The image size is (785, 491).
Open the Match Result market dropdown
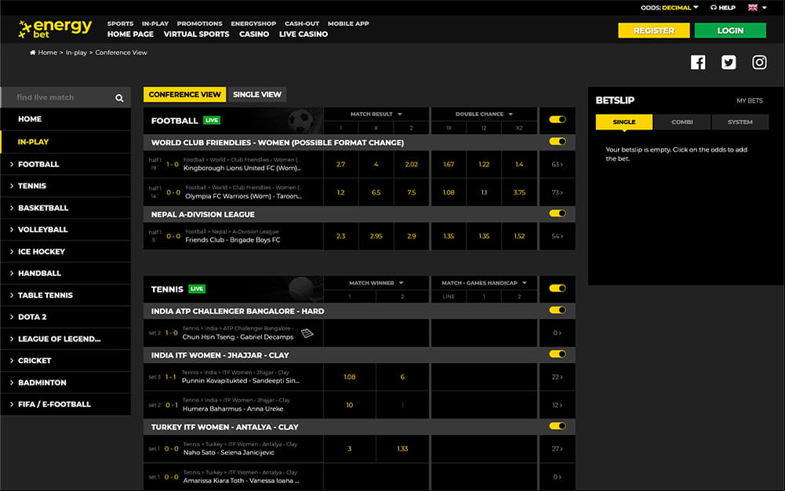coord(376,114)
